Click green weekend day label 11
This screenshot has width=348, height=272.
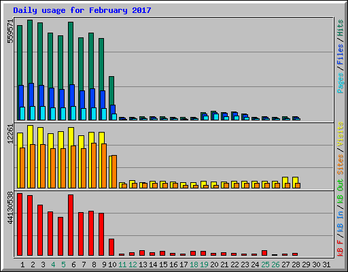(122, 265)
